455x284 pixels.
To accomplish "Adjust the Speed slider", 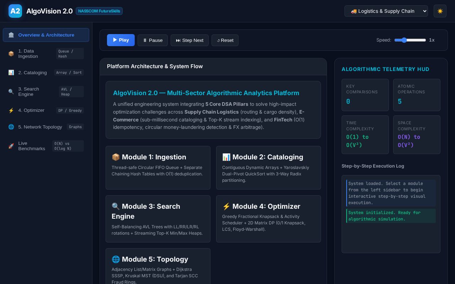I will [410, 40].
